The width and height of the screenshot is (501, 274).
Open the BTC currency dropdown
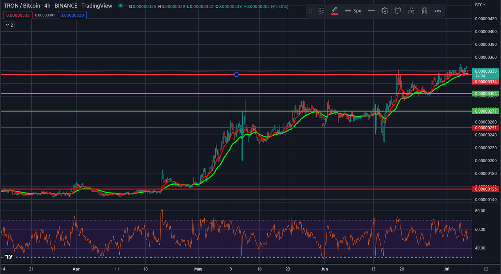[480, 5]
